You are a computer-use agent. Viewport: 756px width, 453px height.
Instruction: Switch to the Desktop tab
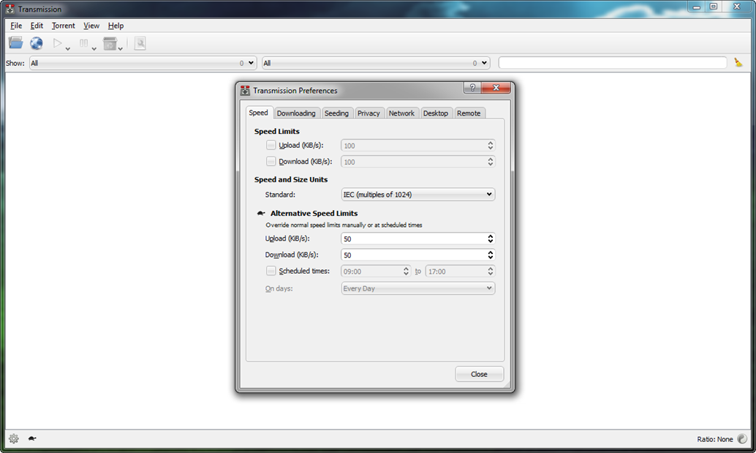click(436, 113)
